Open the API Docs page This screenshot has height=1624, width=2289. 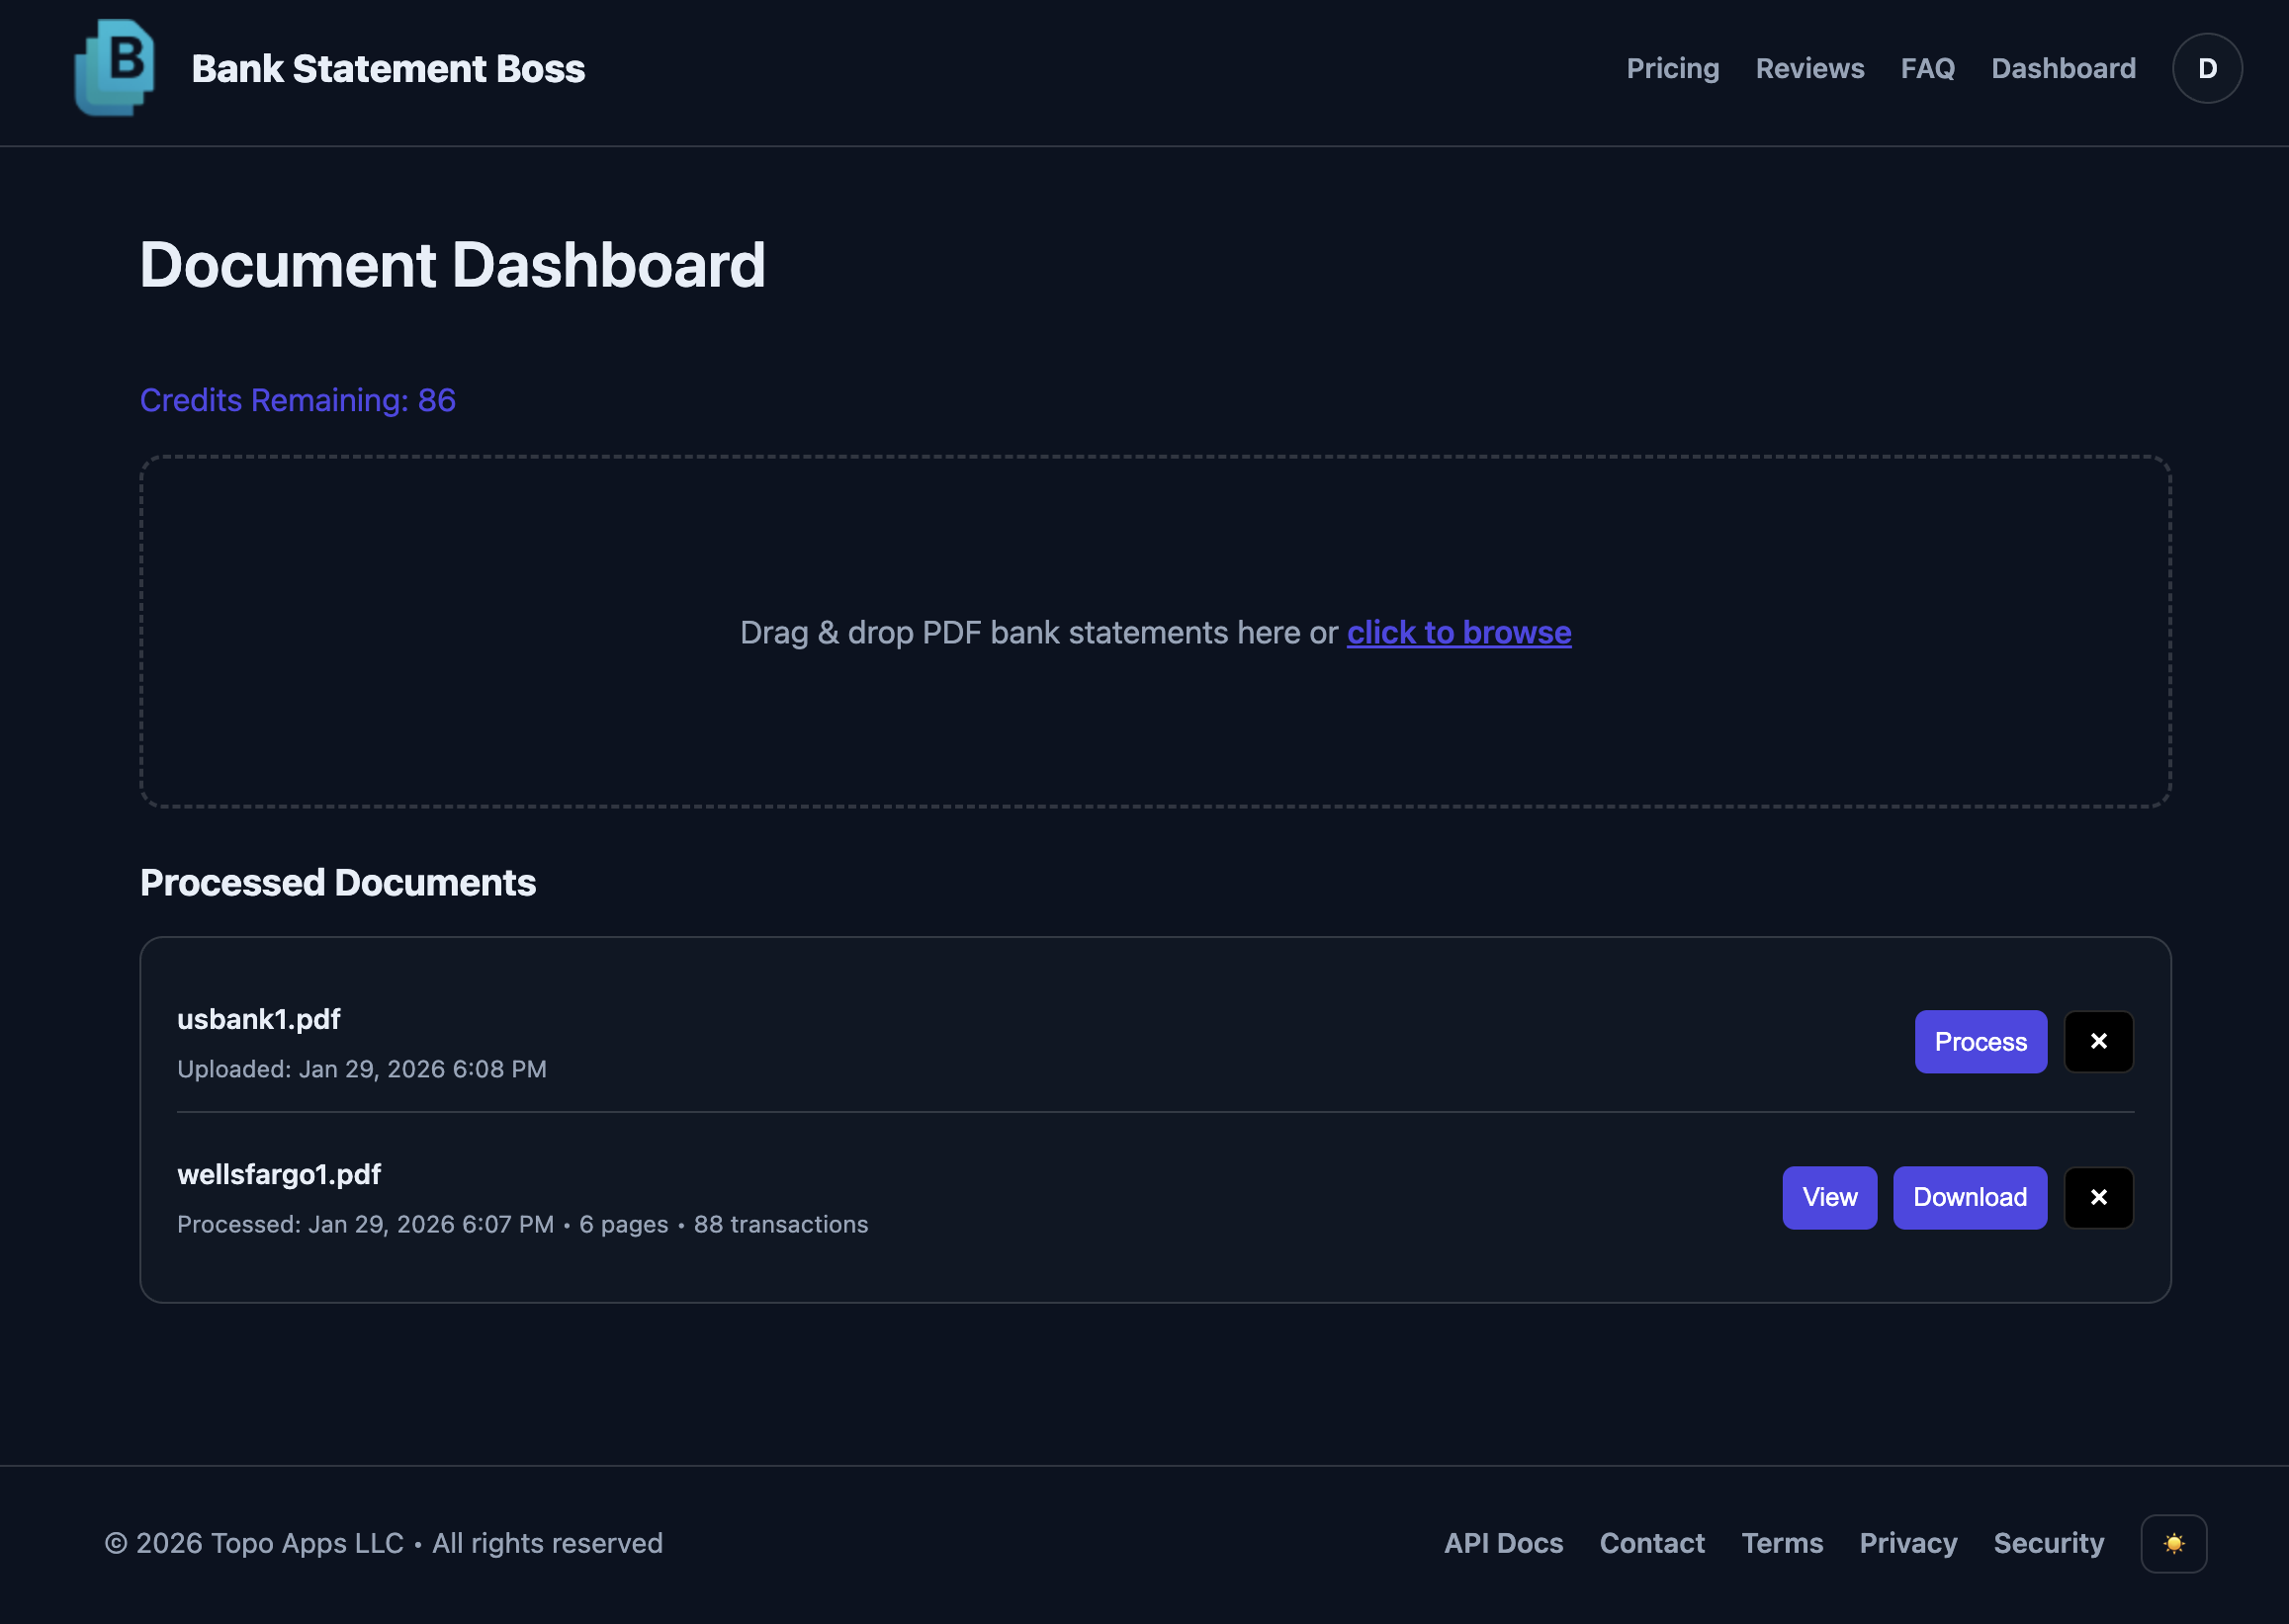[1503, 1543]
